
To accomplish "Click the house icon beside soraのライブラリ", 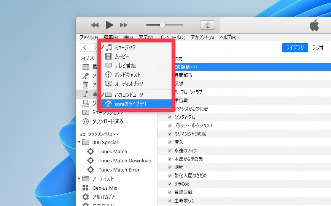I will pos(108,104).
